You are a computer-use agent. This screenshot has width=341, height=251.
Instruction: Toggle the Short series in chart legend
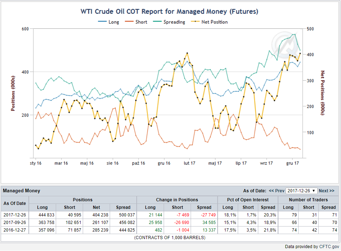coord(136,22)
